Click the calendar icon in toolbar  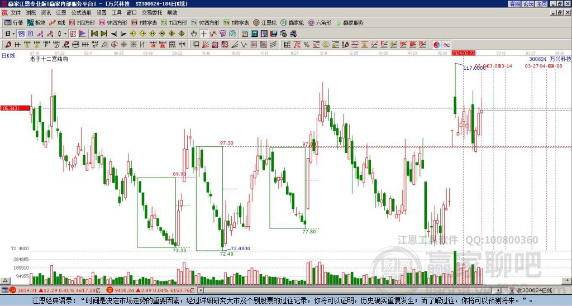click(245, 34)
